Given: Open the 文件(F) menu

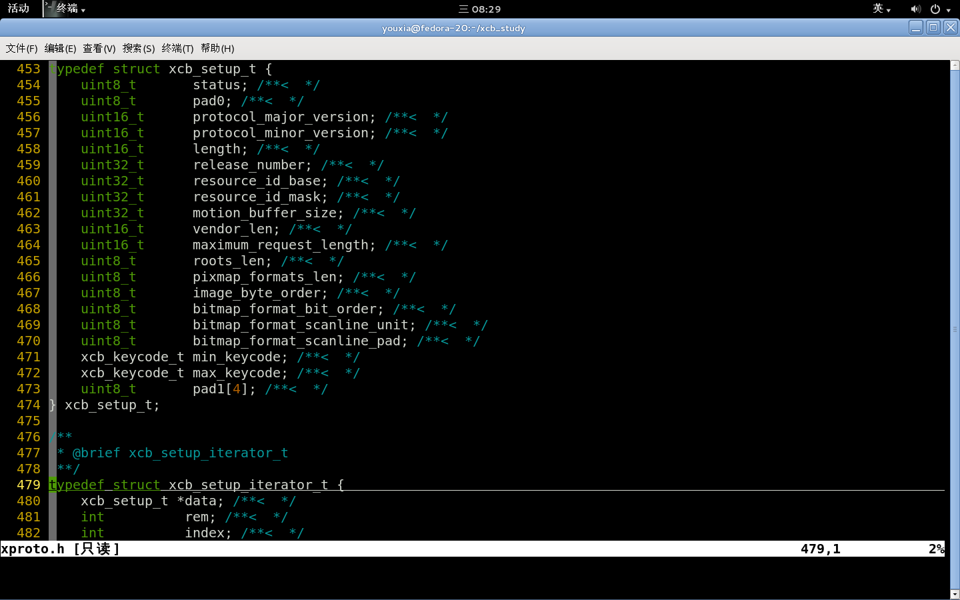Looking at the screenshot, I should (x=21, y=48).
